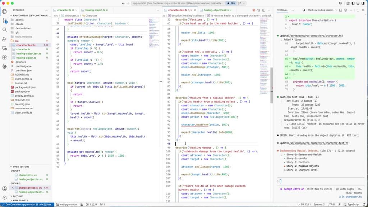Viewport: 368px width, 207px height.
Task: Open vitest.config.ts in the explorer
Action: click(x=30, y=112)
